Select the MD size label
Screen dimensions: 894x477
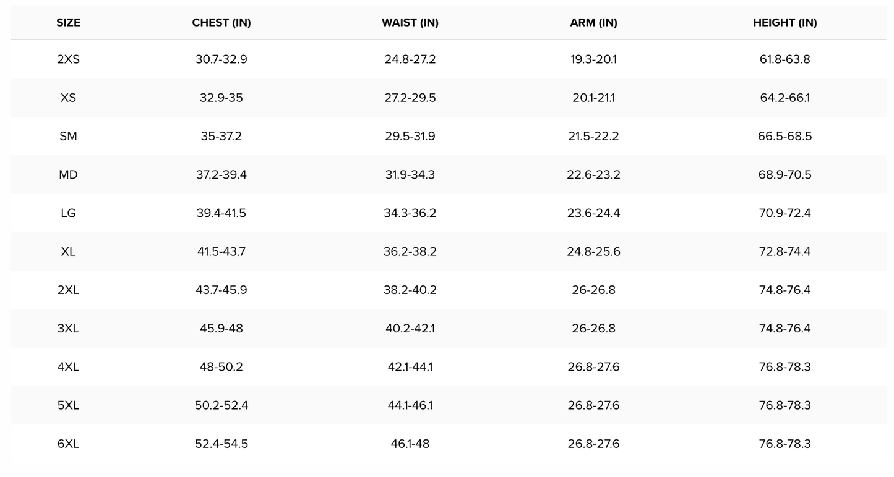[x=68, y=174]
